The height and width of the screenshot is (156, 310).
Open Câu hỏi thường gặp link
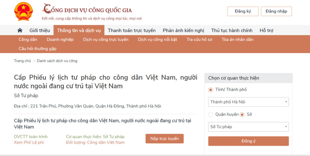(x=38, y=49)
